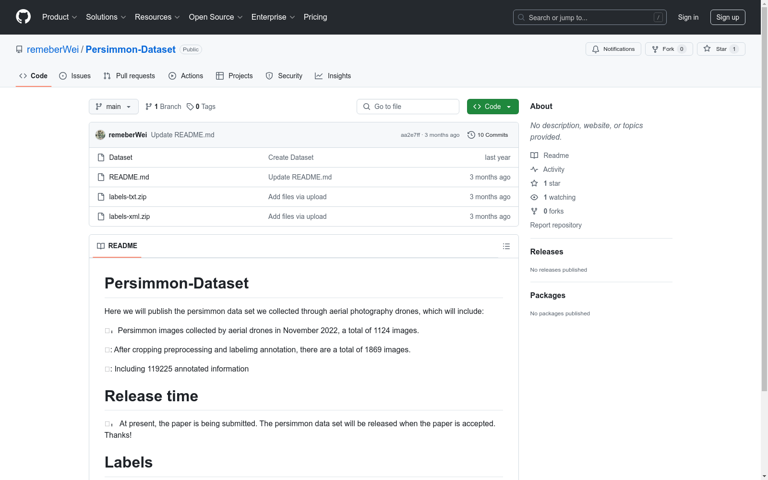Open the Code tab
The height and width of the screenshot is (480, 768).
34,76
